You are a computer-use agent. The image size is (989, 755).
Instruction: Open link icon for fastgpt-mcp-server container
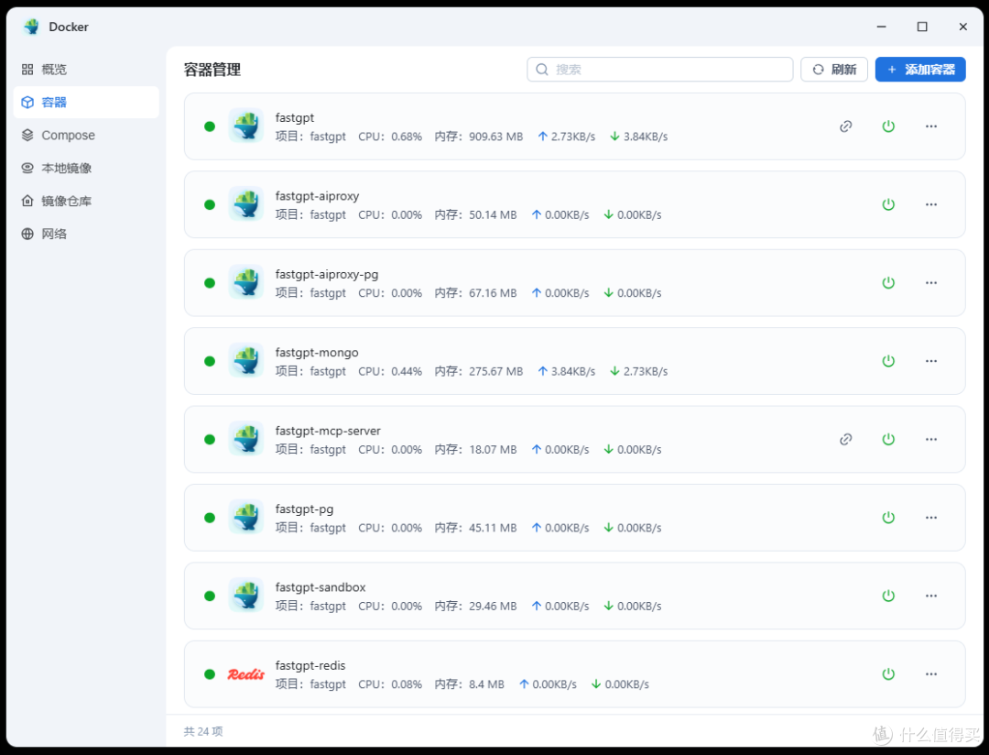click(x=845, y=439)
